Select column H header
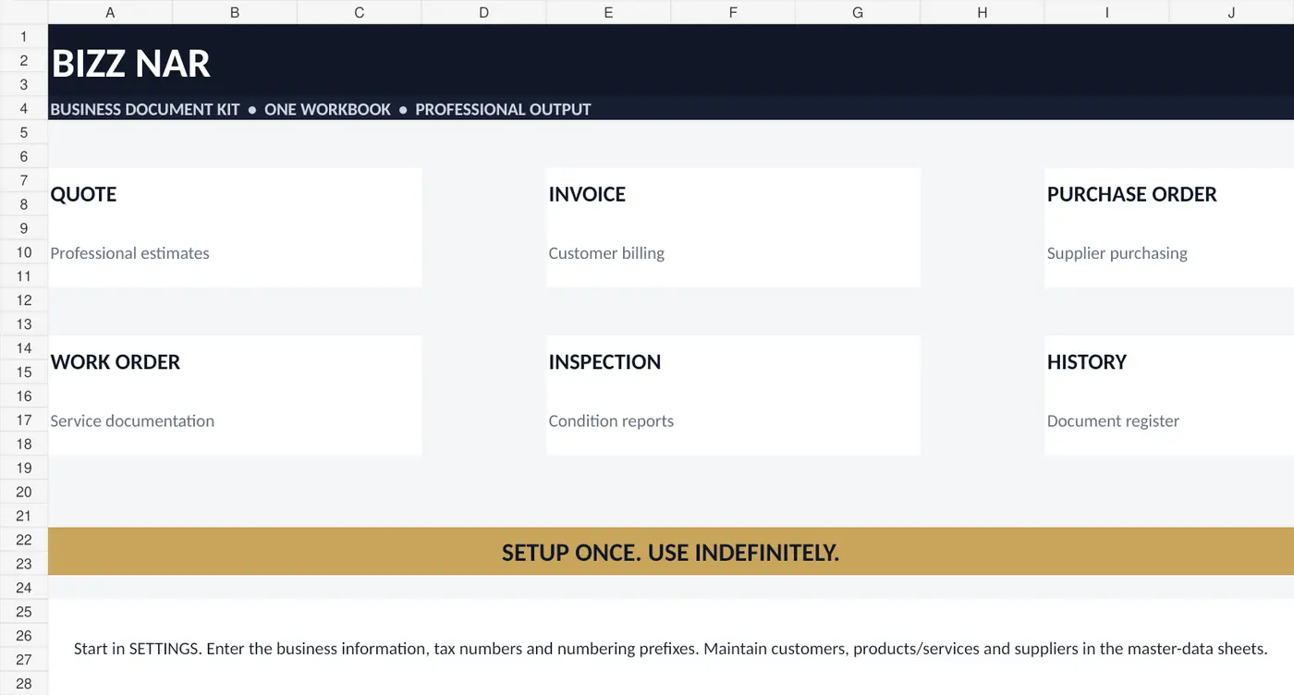This screenshot has width=1294, height=695. click(x=983, y=12)
